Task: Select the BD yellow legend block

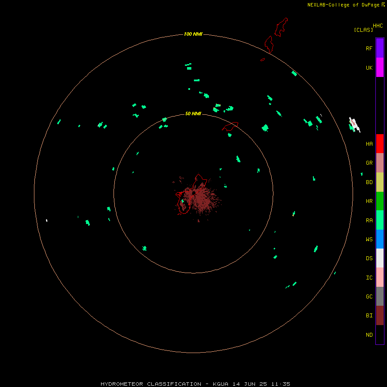Action: click(380, 182)
